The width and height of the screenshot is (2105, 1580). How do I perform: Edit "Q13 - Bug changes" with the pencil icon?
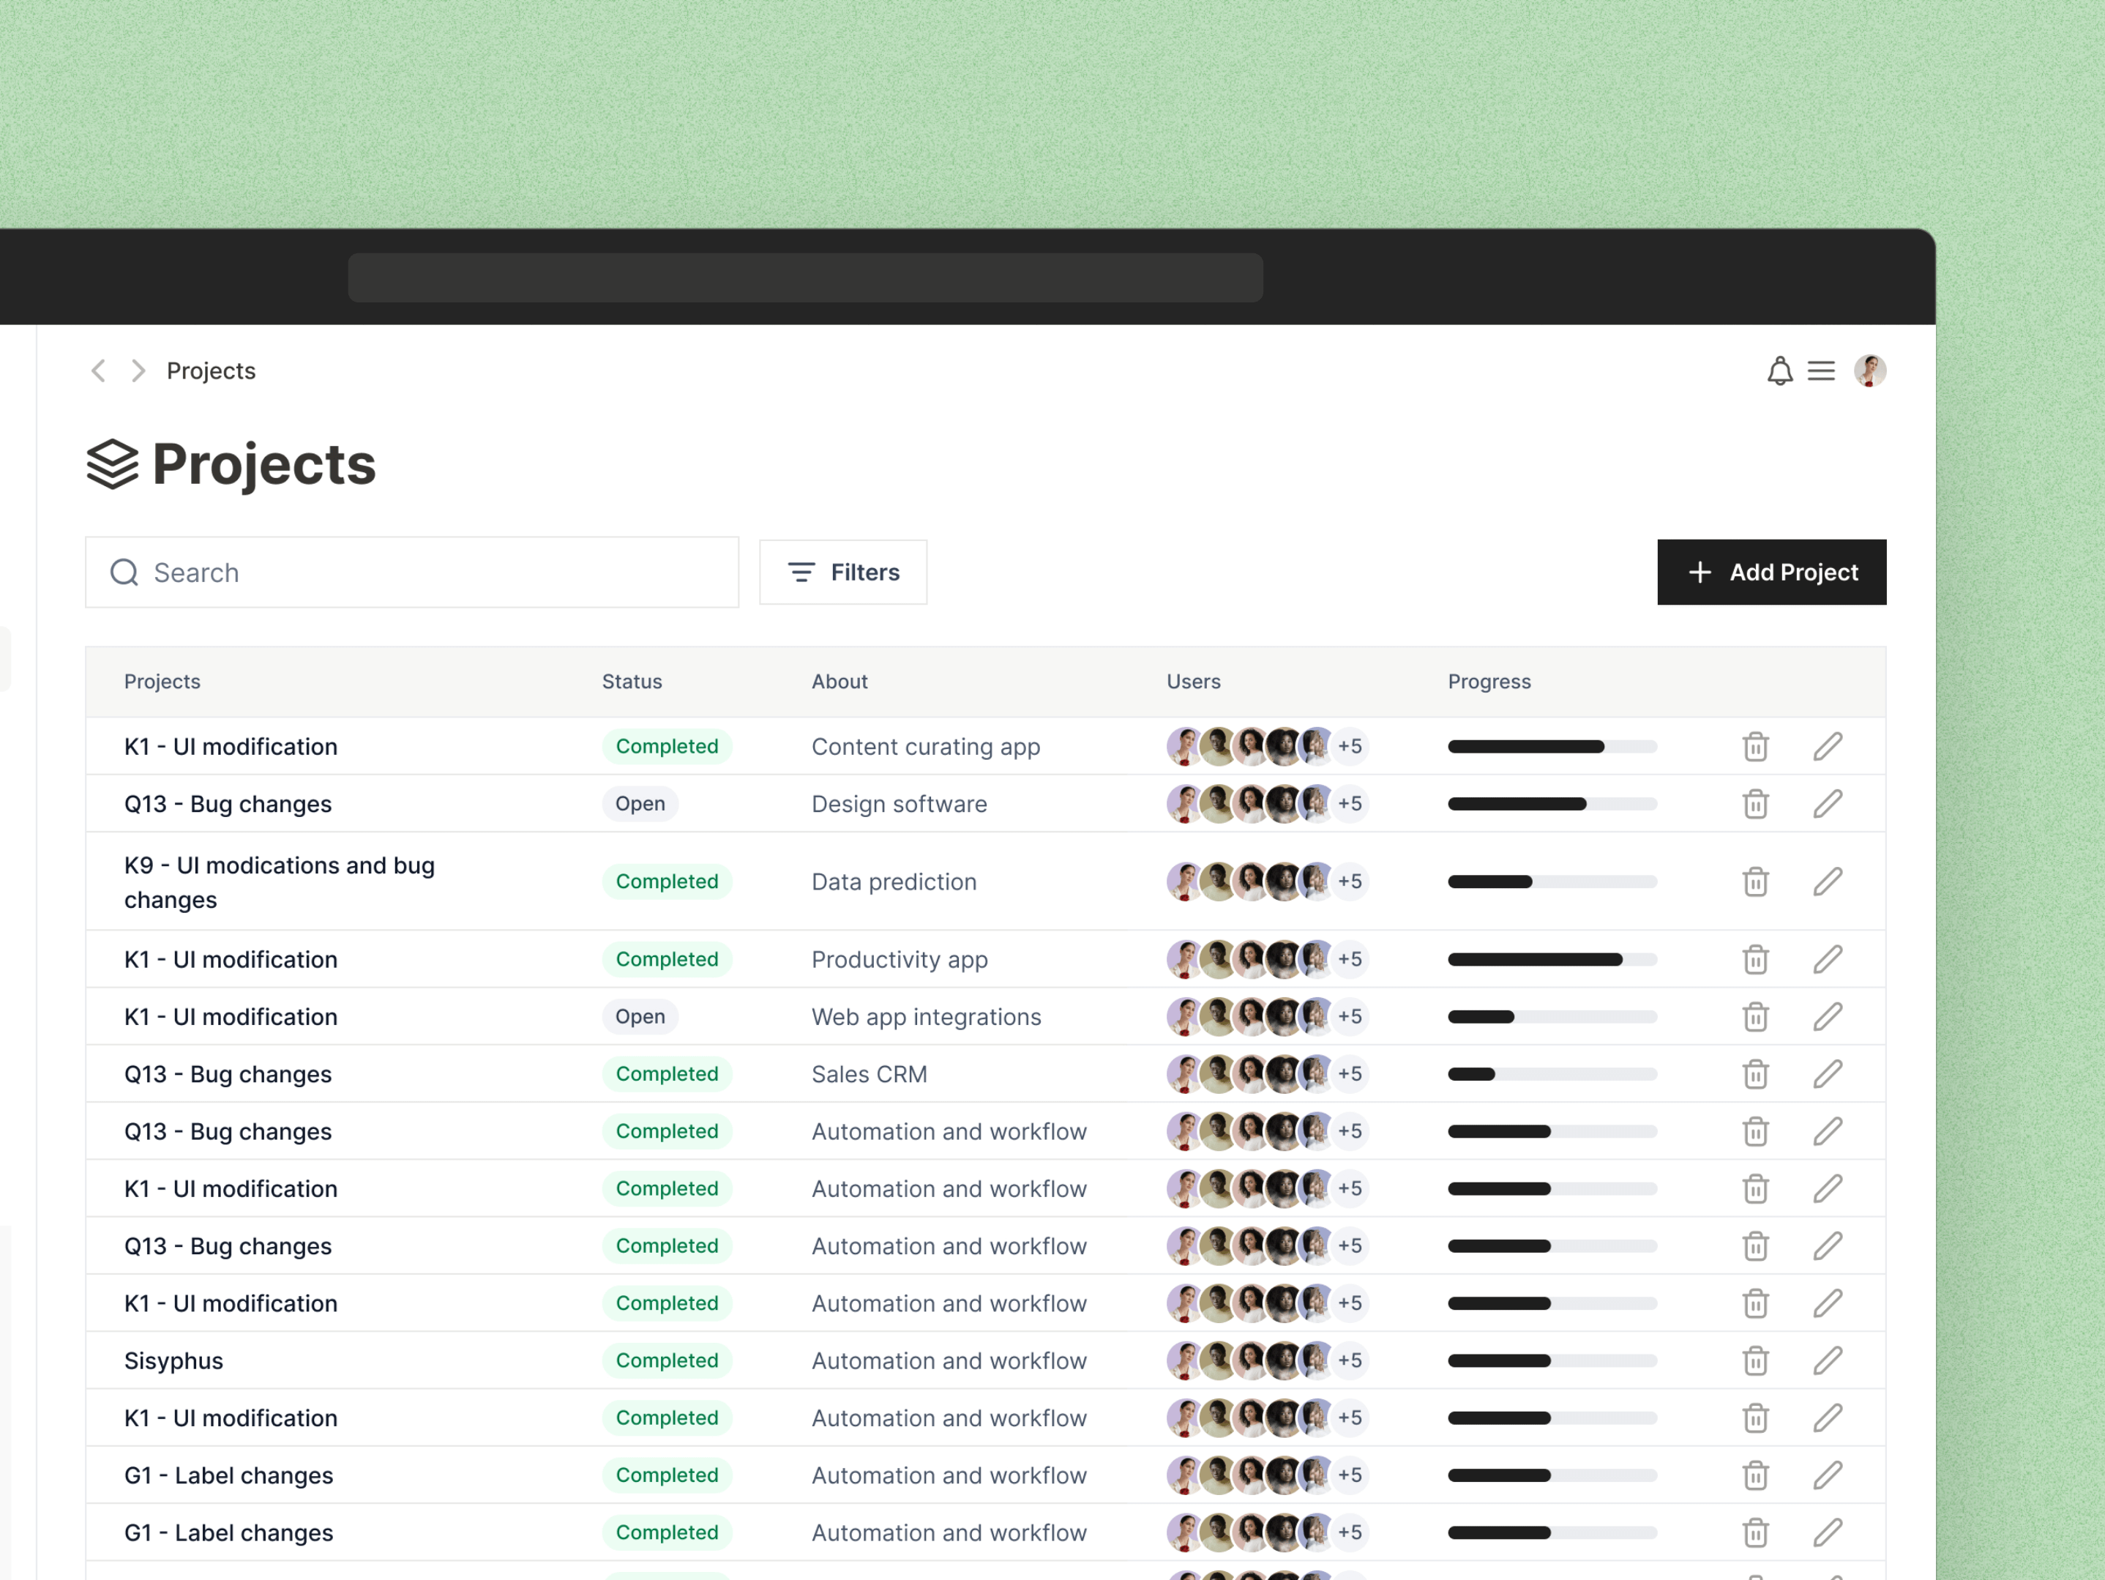[1828, 803]
